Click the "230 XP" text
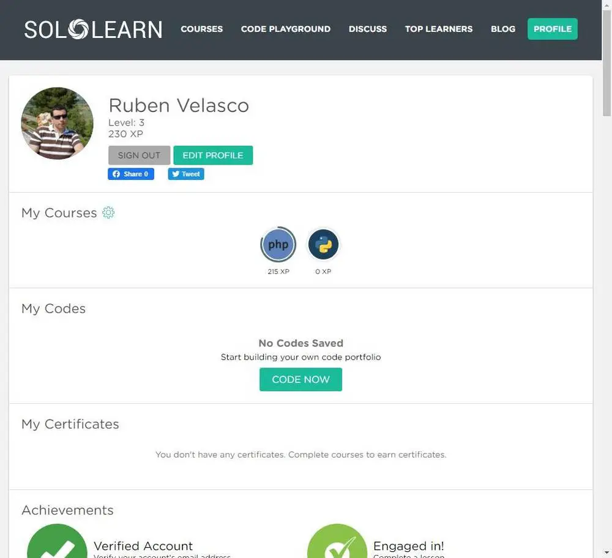 coord(125,134)
